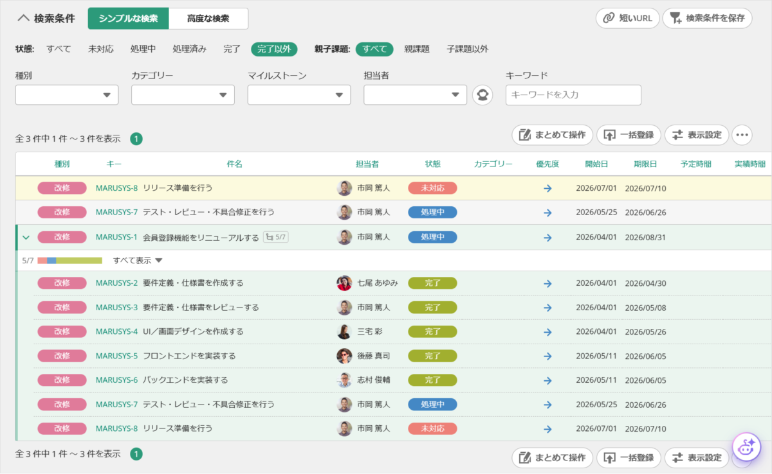Click bottom まとめて操作 button
The height and width of the screenshot is (474, 772).
[x=553, y=458]
